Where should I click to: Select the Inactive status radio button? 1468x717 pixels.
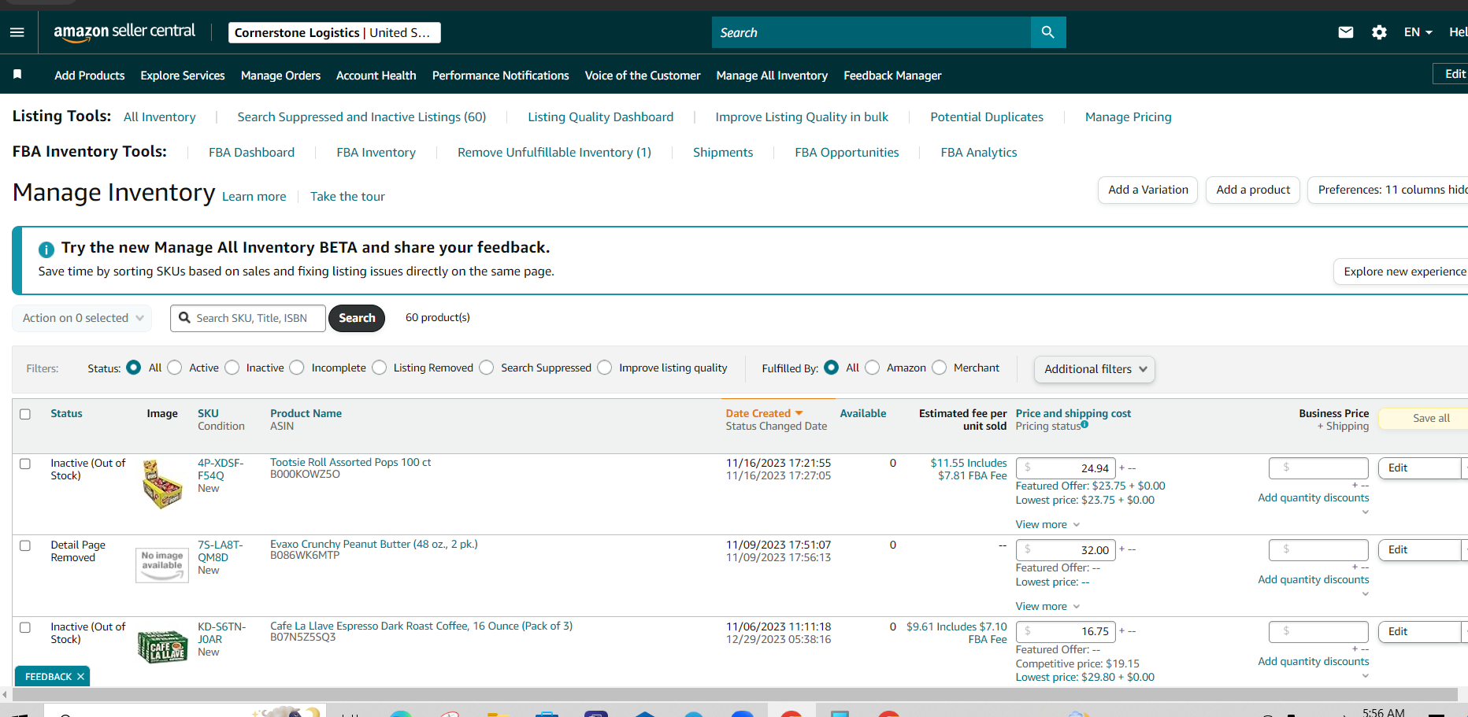click(232, 368)
